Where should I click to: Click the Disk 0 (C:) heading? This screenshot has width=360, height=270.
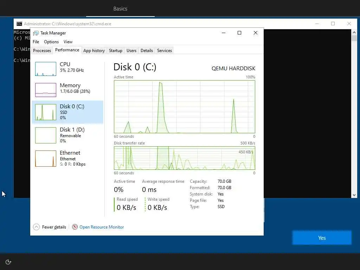pos(135,67)
